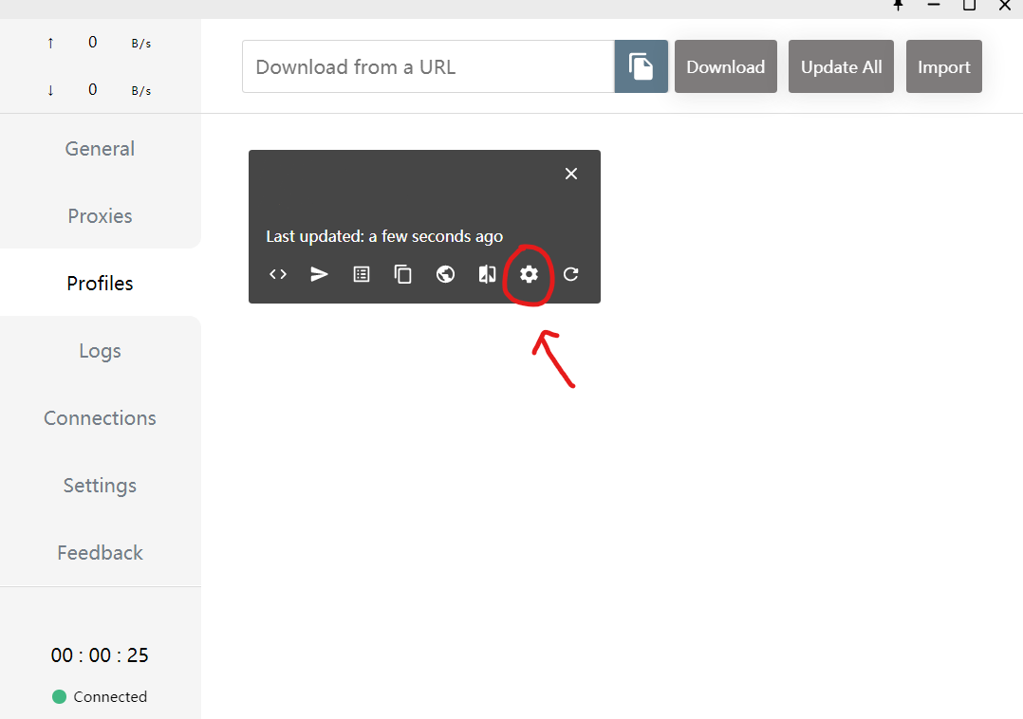The height and width of the screenshot is (719, 1023).
Task: Focus the Download from a URL field
Action: point(429,66)
